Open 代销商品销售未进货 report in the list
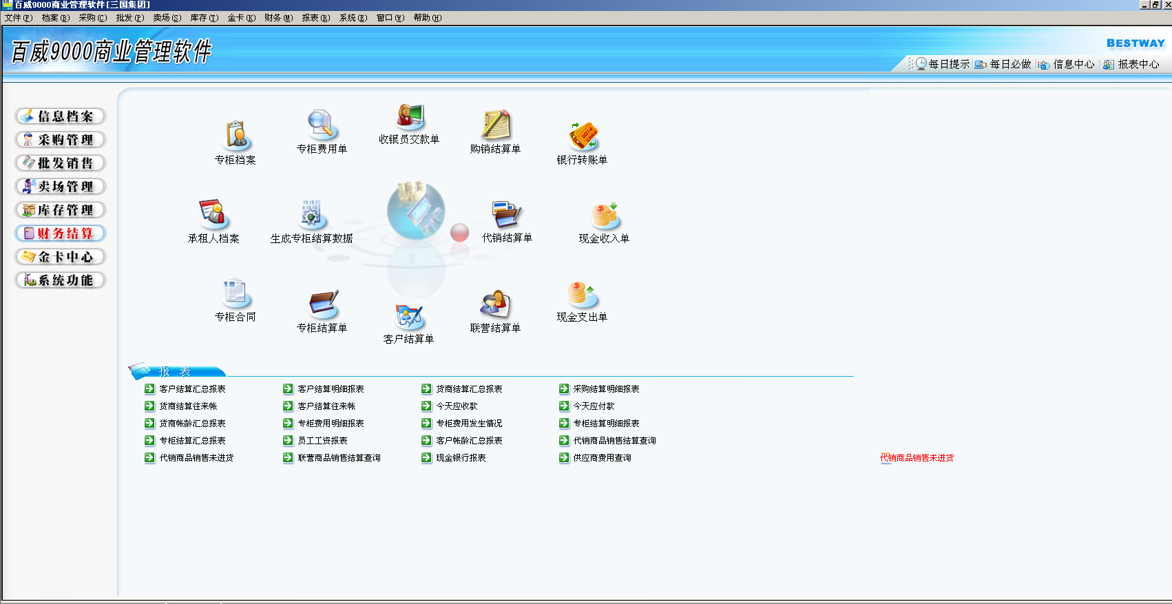The image size is (1172, 604). pyautogui.click(x=197, y=458)
